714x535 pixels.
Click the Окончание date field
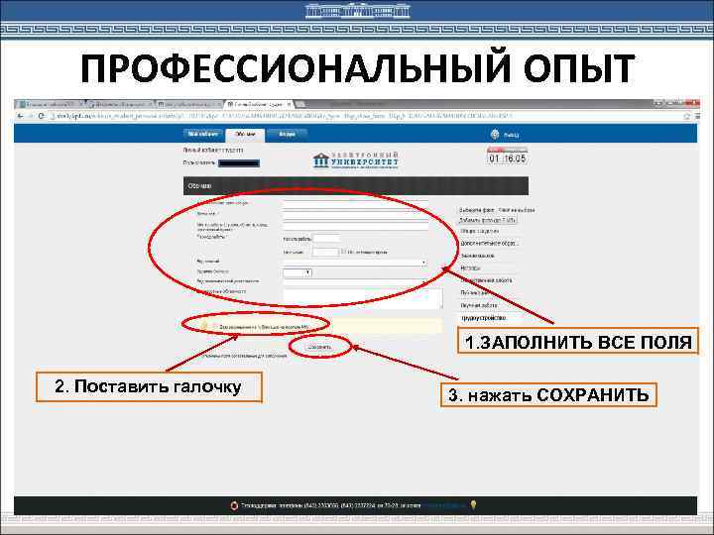325,252
